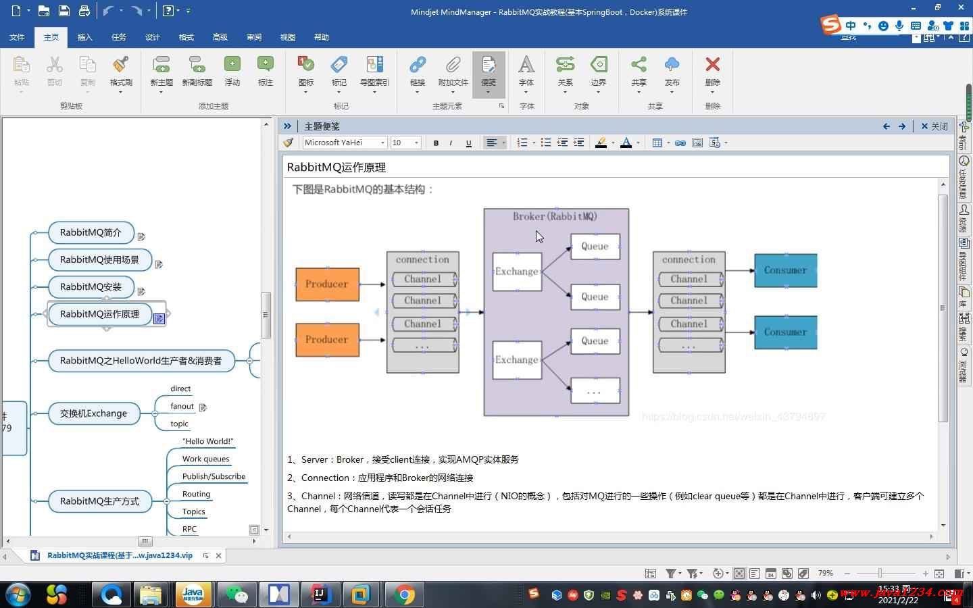Toggle underline in the notes toolbar
The image size is (973, 608).
click(468, 143)
